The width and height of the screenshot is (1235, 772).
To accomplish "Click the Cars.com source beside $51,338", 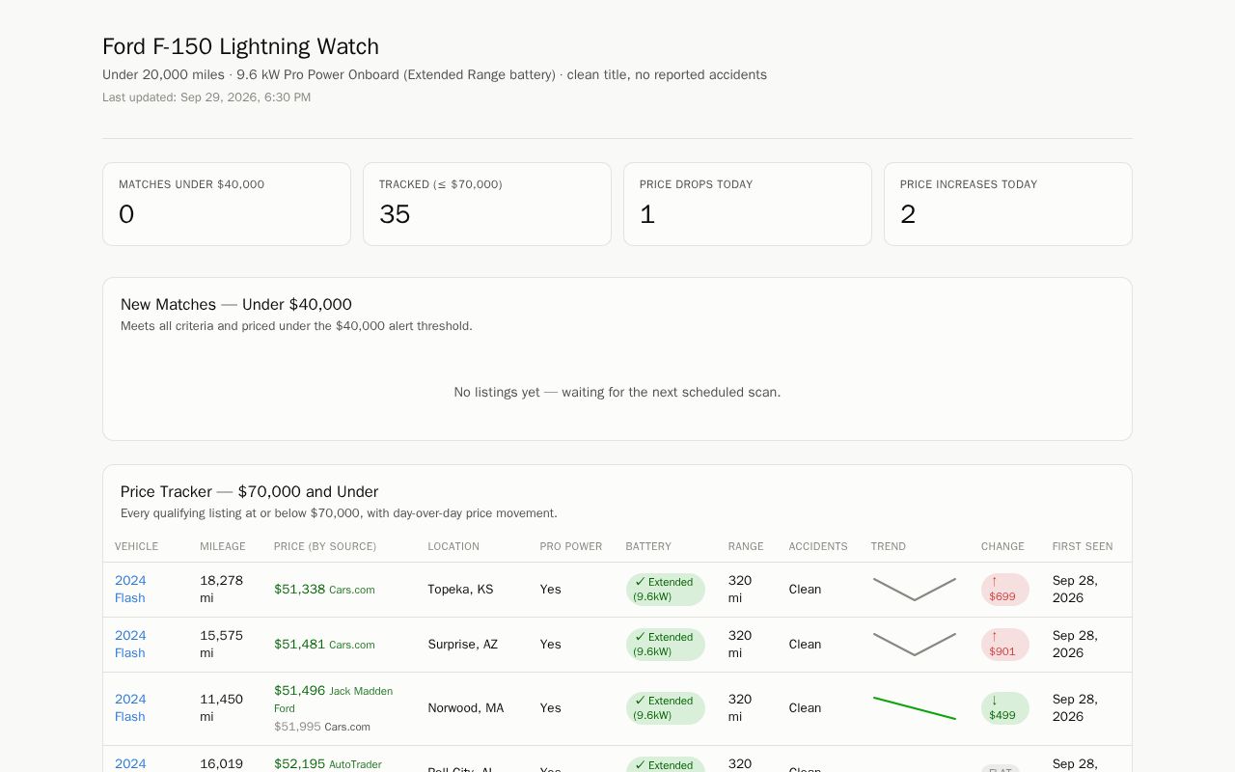I will [x=352, y=590].
